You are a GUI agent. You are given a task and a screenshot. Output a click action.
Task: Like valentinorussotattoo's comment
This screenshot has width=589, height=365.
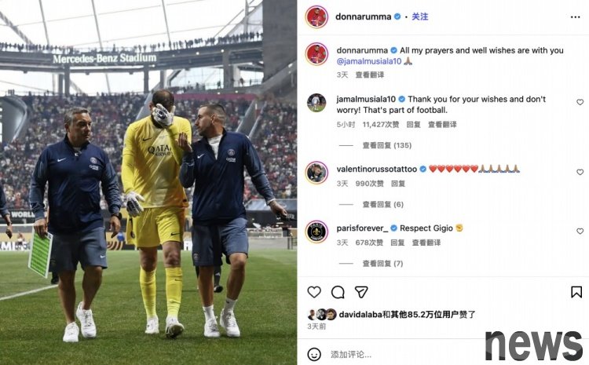pos(580,172)
